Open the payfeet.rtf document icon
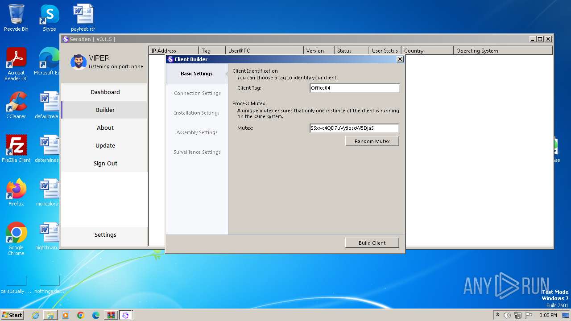Image resolution: width=571 pixels, height=321 pixels. click(83, 18)
